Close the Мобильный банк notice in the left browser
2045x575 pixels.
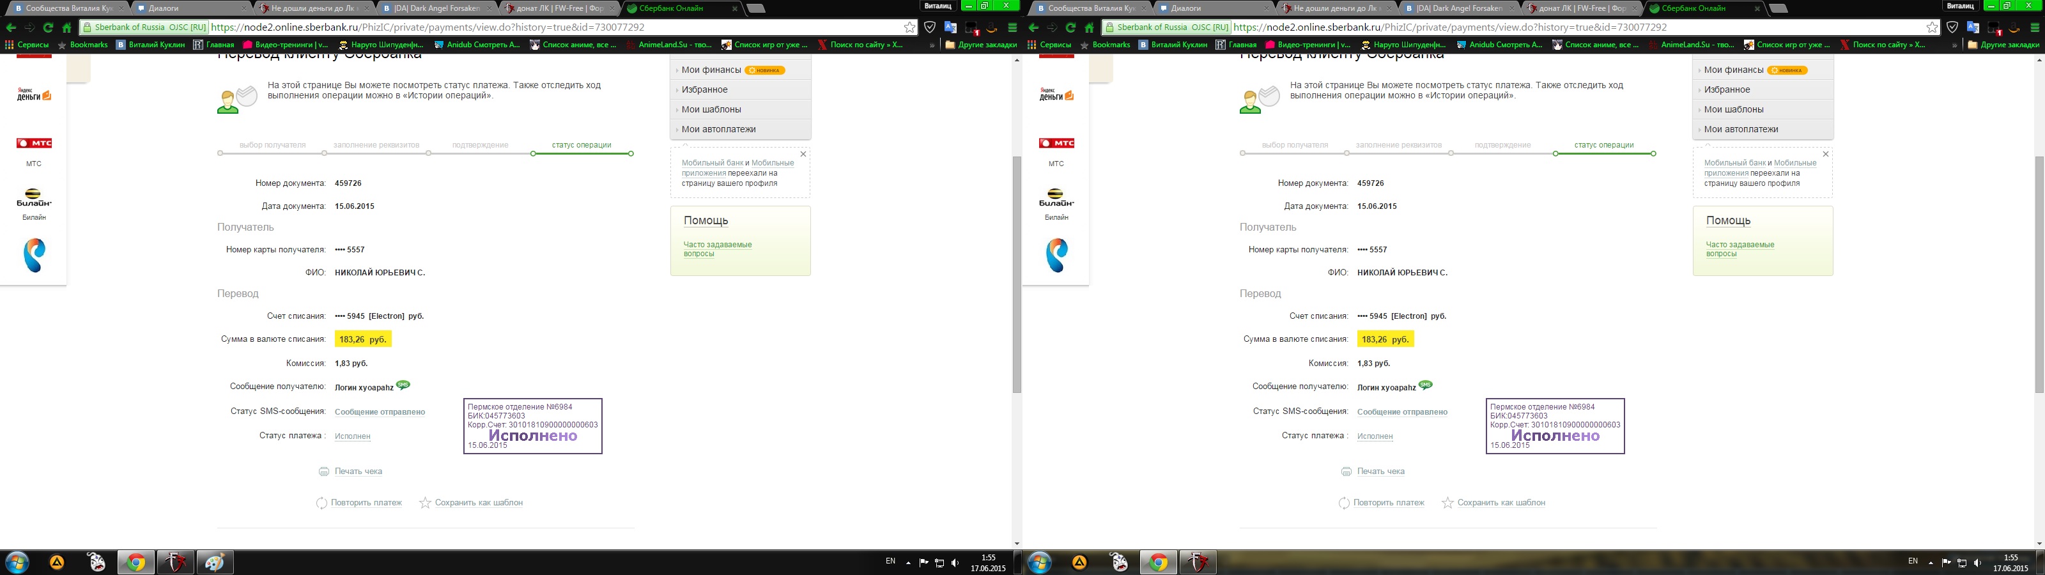[803, 154]
